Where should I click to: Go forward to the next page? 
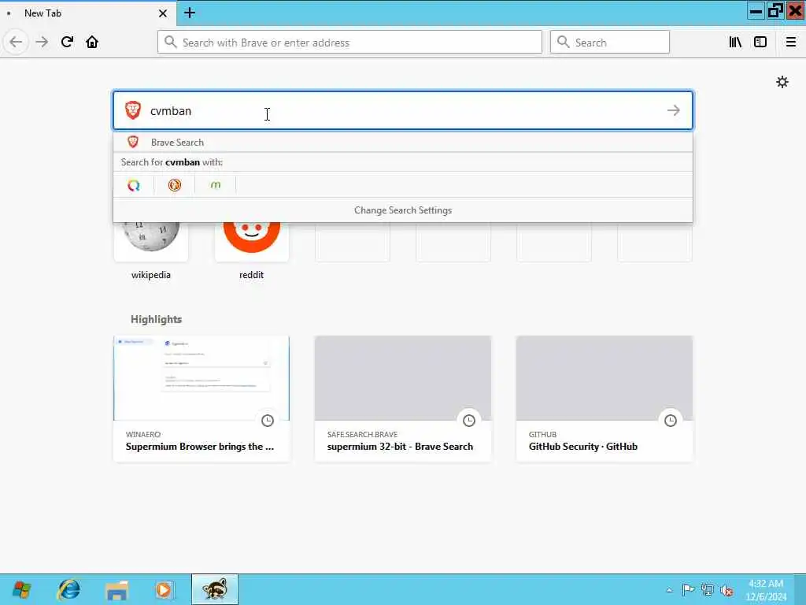click(42, 43)
